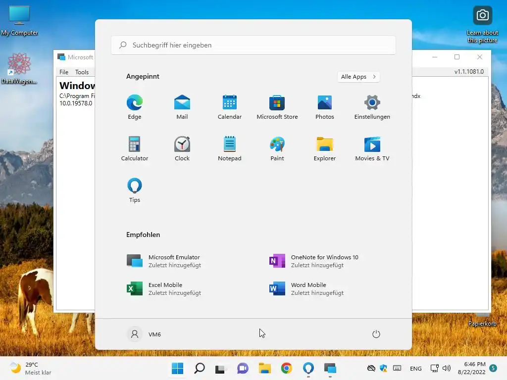Open recommended Word Mobile
Viewport: 507px width, 380px height.
pos(306,288)
